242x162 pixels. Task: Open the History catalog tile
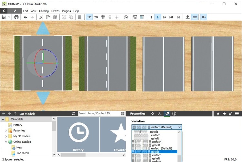pyautogui.click(x=78, y=134)
